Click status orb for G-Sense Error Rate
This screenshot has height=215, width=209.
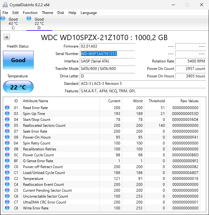tap(7, 161)
